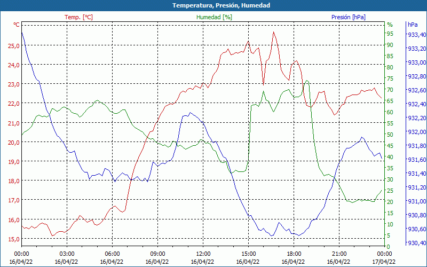Click the 931,00 pressure axis value
The image size is (427, 267).
[417, 201]
